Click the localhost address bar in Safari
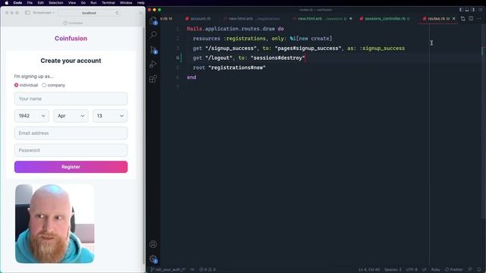Image resolution: width=486 pixels, height=273 pixels. click(x=89, y=13)
